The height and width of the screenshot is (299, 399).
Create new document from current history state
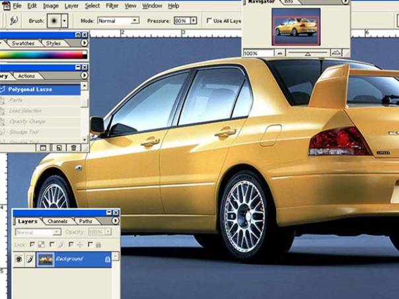tap(44, 148)
